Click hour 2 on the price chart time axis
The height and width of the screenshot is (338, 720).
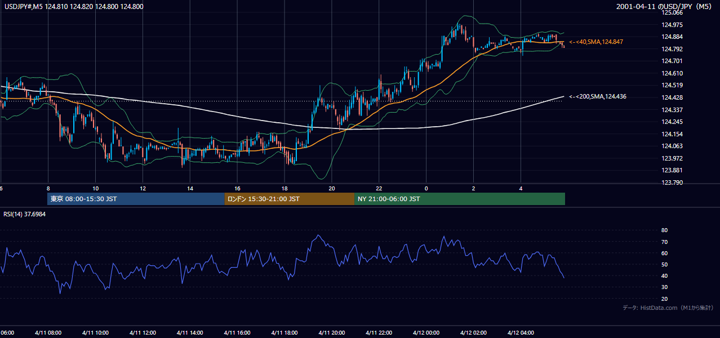[474, 188]
